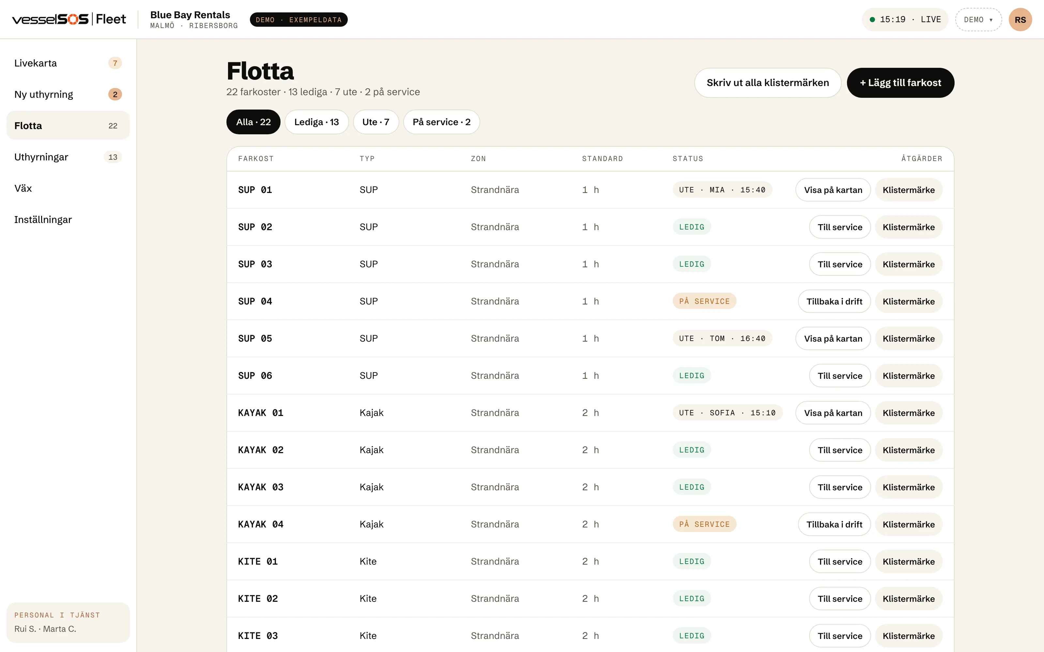Click the PÅ SERVICE badge for SUP 04
1044x652 pixels.
(x=704, y=301)
